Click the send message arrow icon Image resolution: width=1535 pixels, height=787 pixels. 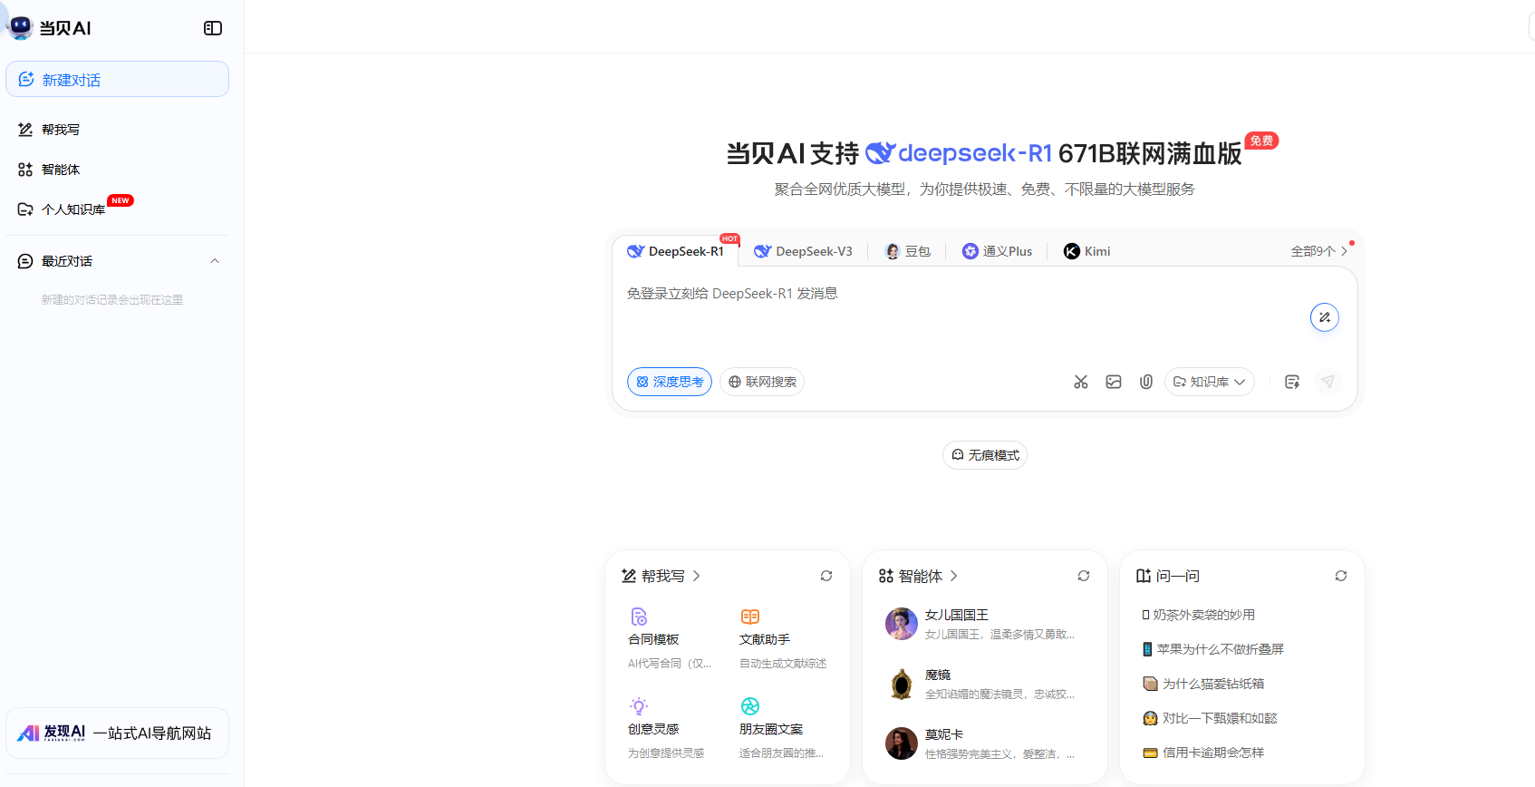(x=1327, y=382)
